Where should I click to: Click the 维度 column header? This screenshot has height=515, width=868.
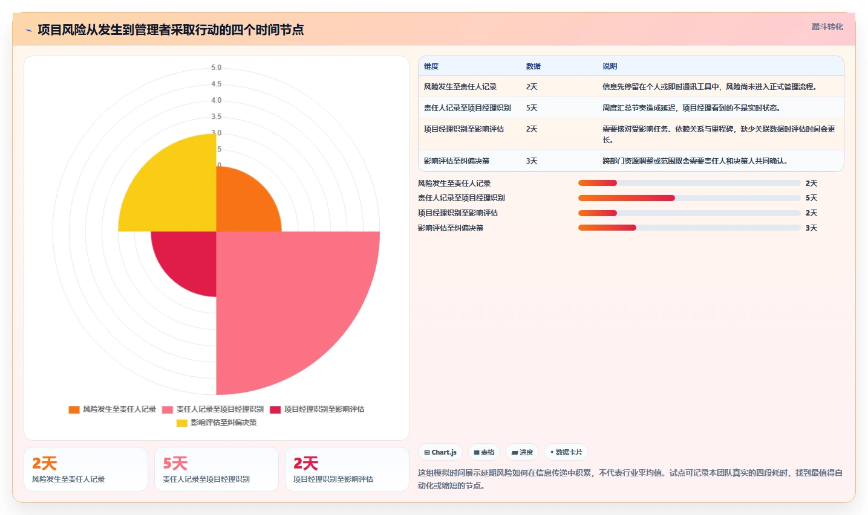431,66
